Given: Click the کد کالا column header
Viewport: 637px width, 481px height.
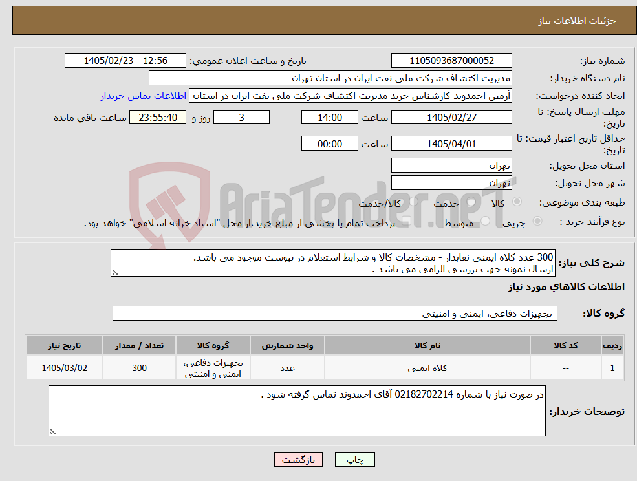Looking at the screenshot, I should click(565, 345).
